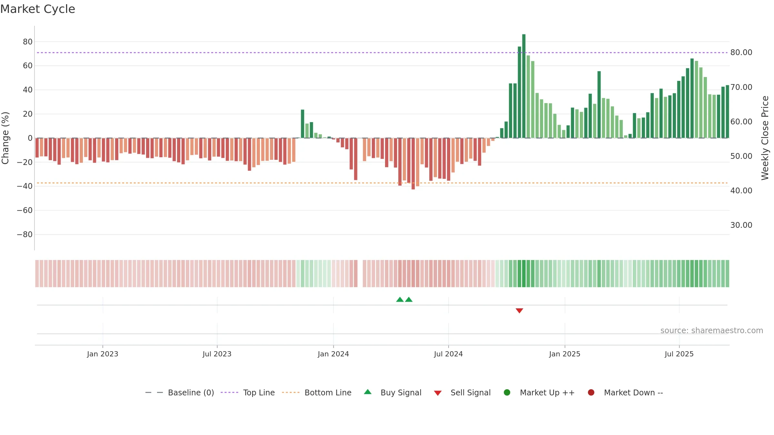Click the 40.00 price tick label
The height and width of the screenshot is (435, 774).
tap(741, 191)
